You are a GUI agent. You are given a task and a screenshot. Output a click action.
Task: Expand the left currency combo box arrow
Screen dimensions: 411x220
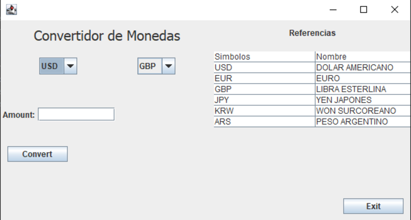click(x=70, y=66)
